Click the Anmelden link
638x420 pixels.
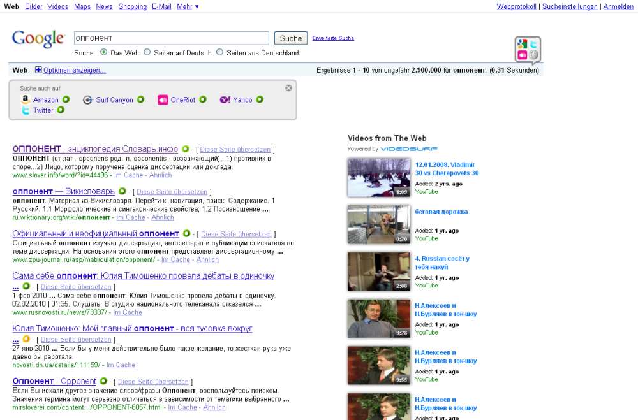618,6
